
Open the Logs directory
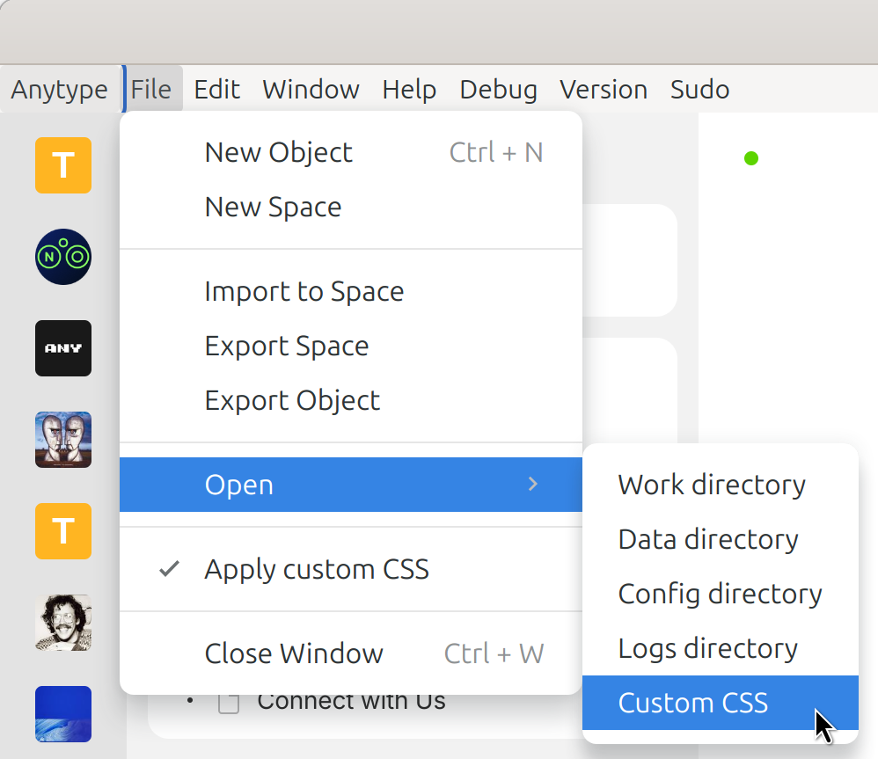pyautogui.click(x=707, y=648)
